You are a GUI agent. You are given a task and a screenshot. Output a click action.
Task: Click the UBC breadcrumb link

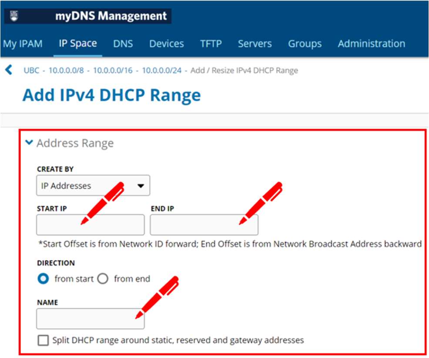point(31,70)
